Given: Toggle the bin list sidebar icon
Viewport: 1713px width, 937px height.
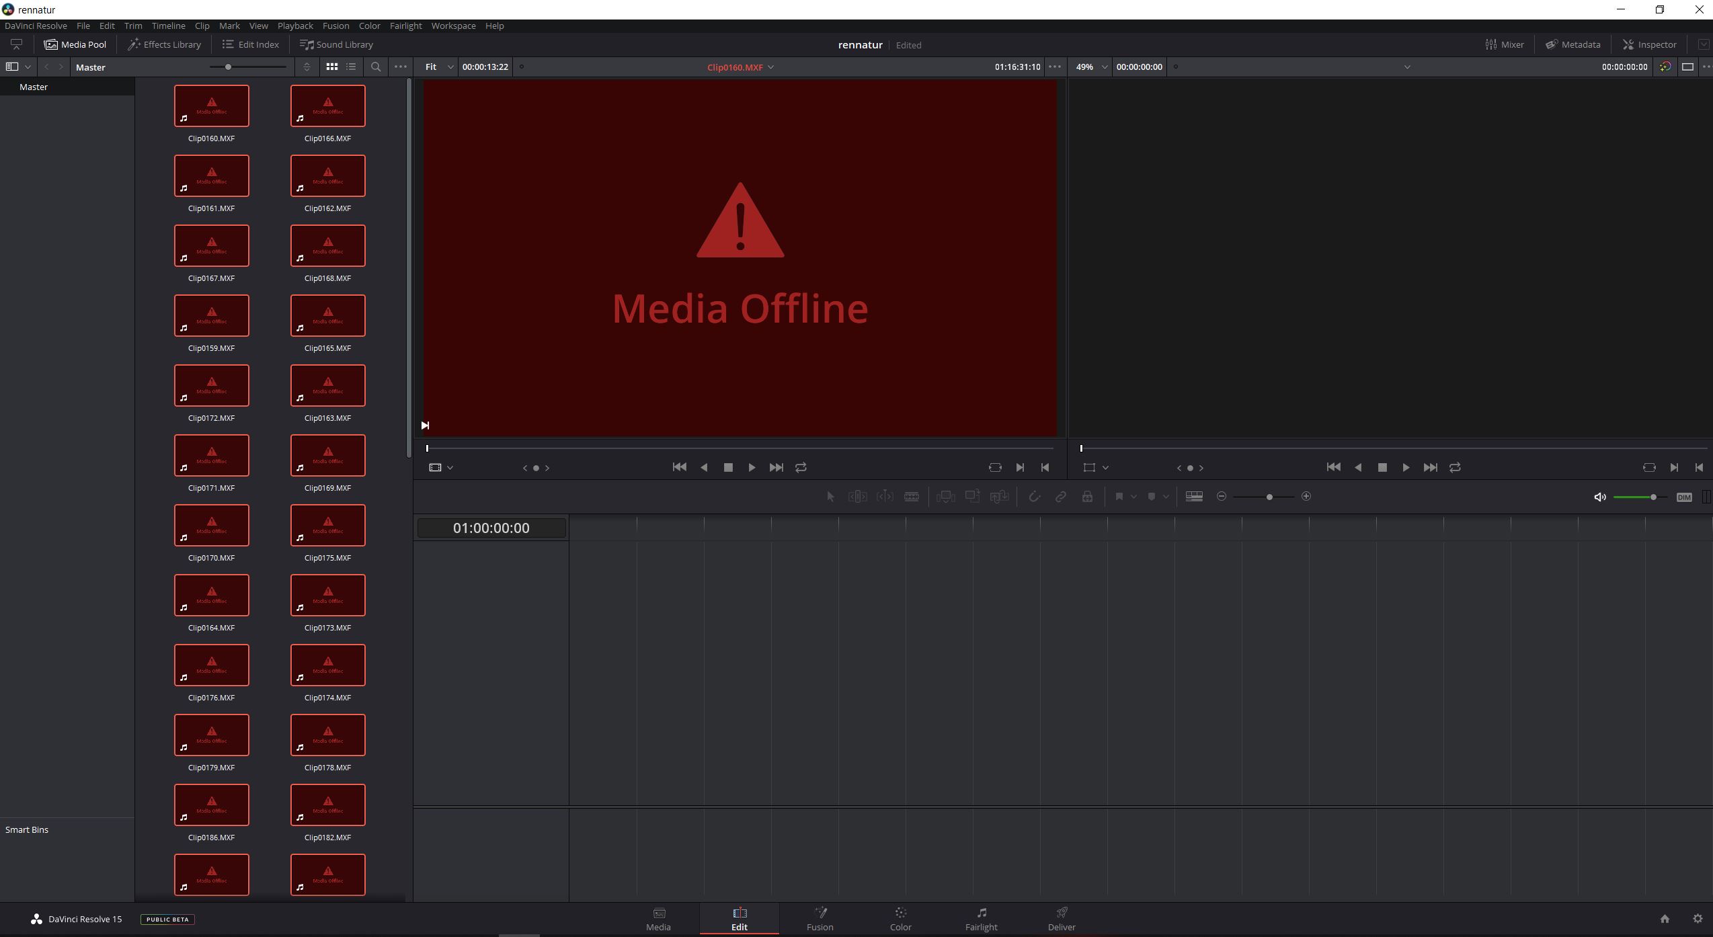Looking at the screenshot, I should (x=11, y=67).
